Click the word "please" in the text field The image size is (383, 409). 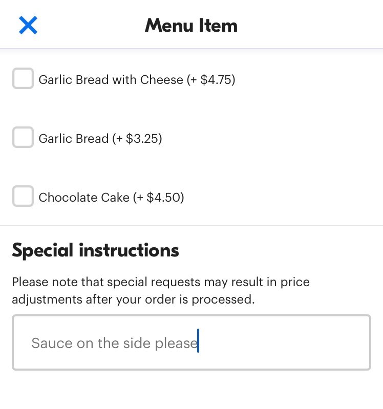click(x=177, y=343)
